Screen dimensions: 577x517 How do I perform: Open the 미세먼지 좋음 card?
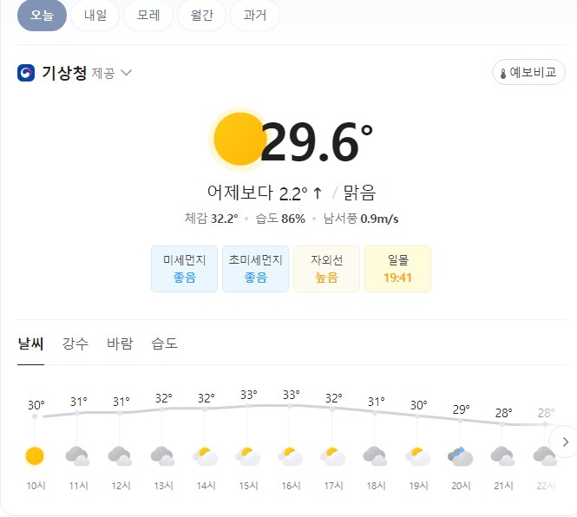[184, 269]
